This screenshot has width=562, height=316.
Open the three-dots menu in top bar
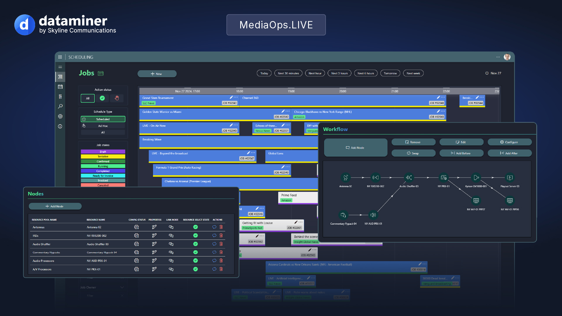[498, 57]
